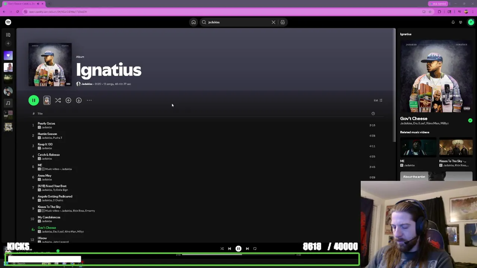477x268 pixels.
Task: Click the Ask Gemini button
Action: click(x=438, y=4)
